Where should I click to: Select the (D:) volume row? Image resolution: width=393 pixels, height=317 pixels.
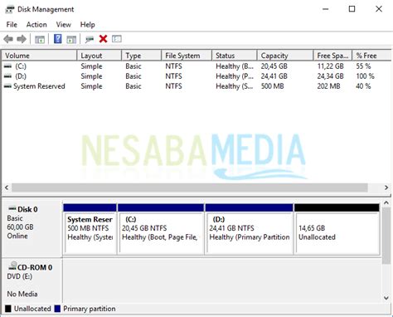click(196, 76)
